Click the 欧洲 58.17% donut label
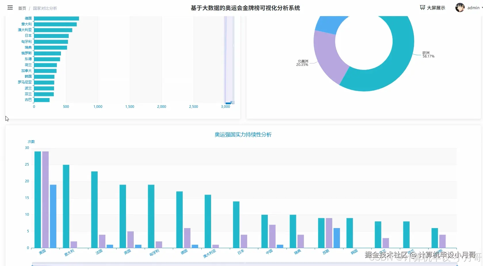This screenshot has height=266, width=483. [x=428, y=55]
